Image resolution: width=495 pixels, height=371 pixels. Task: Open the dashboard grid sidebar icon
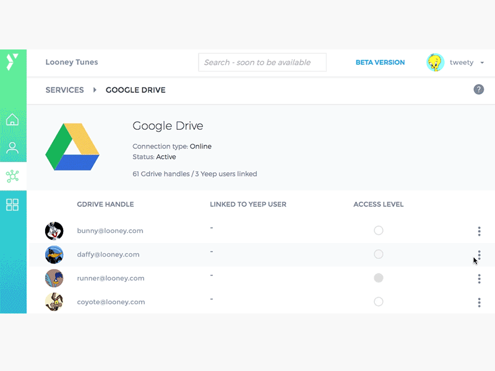coord(12,205)
